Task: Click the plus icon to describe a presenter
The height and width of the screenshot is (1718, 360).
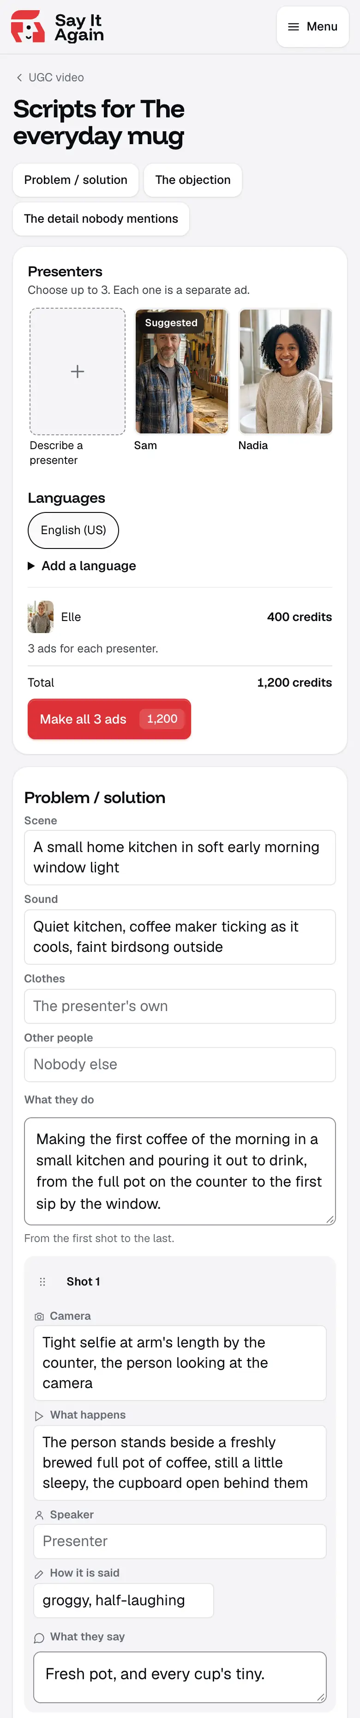Action: pyautogui.click(x=78, y=372)
